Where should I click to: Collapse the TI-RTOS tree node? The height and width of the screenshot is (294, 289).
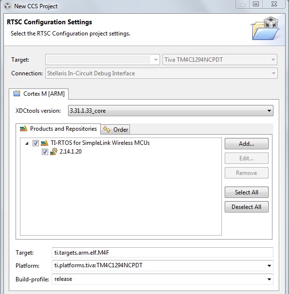[27, 143]
